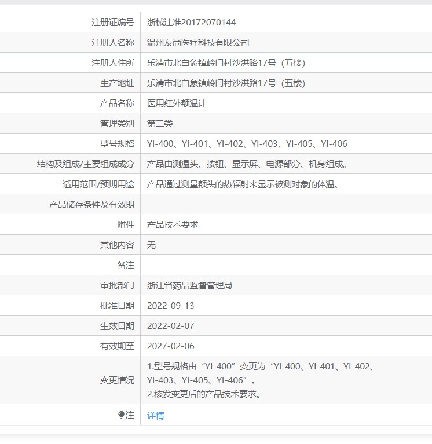Click approval date 2022-09-13
The width and height of the screenshot is (432, 444).
pyautogui.click(x=170, y=305)
